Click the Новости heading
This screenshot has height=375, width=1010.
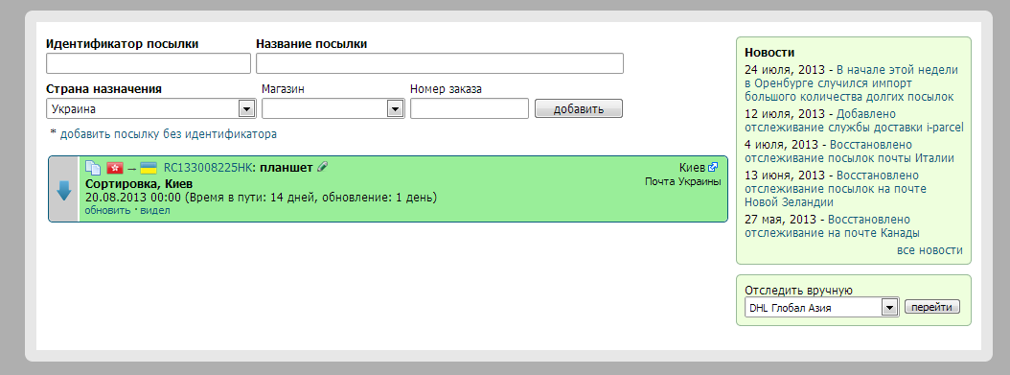click(769, 52)
